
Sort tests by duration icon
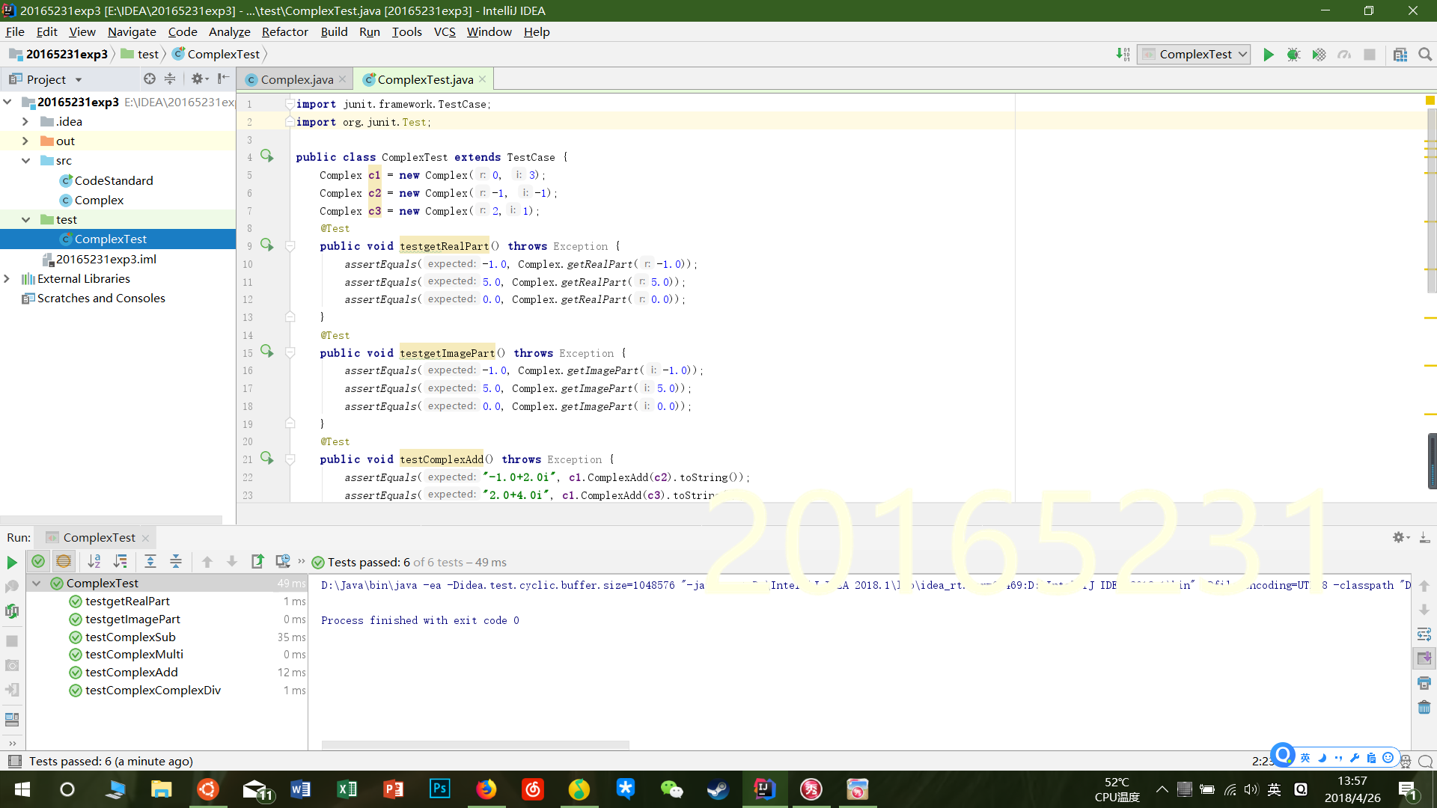(120, 562)
